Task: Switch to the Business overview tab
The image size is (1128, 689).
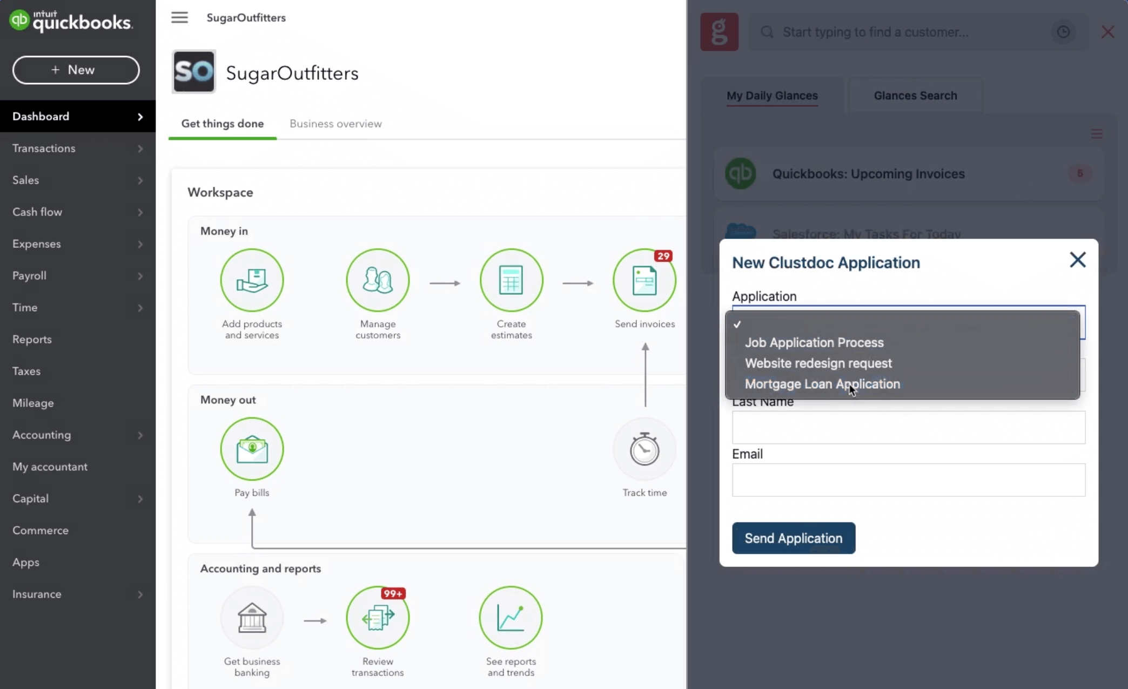Action: click(x=335, y=124)
